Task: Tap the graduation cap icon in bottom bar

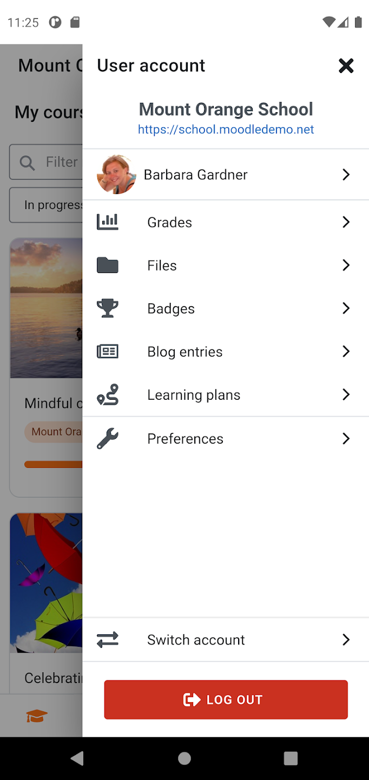Action: click(x=37, y=716)
